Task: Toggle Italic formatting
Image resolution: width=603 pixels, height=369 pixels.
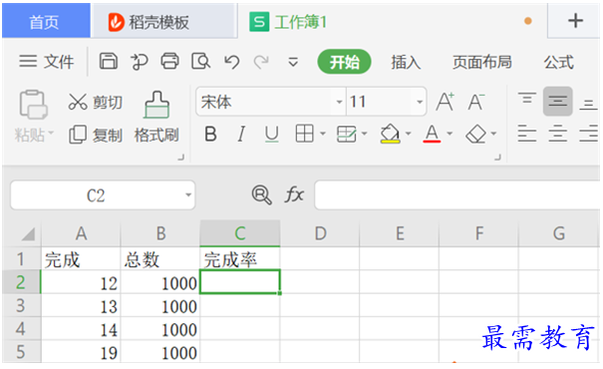Action: 241,135
